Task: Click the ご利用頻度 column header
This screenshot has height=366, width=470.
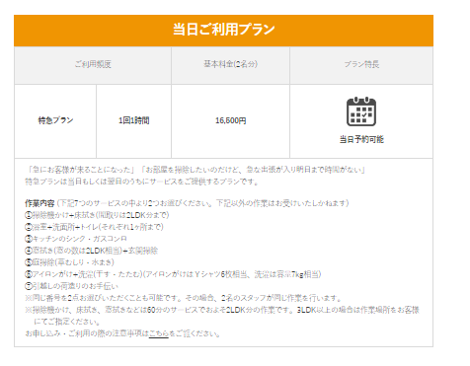Action: [93, 64]
